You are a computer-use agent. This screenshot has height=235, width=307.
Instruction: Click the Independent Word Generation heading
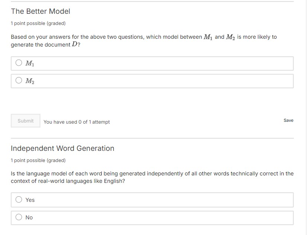click(x=63, y=148)
